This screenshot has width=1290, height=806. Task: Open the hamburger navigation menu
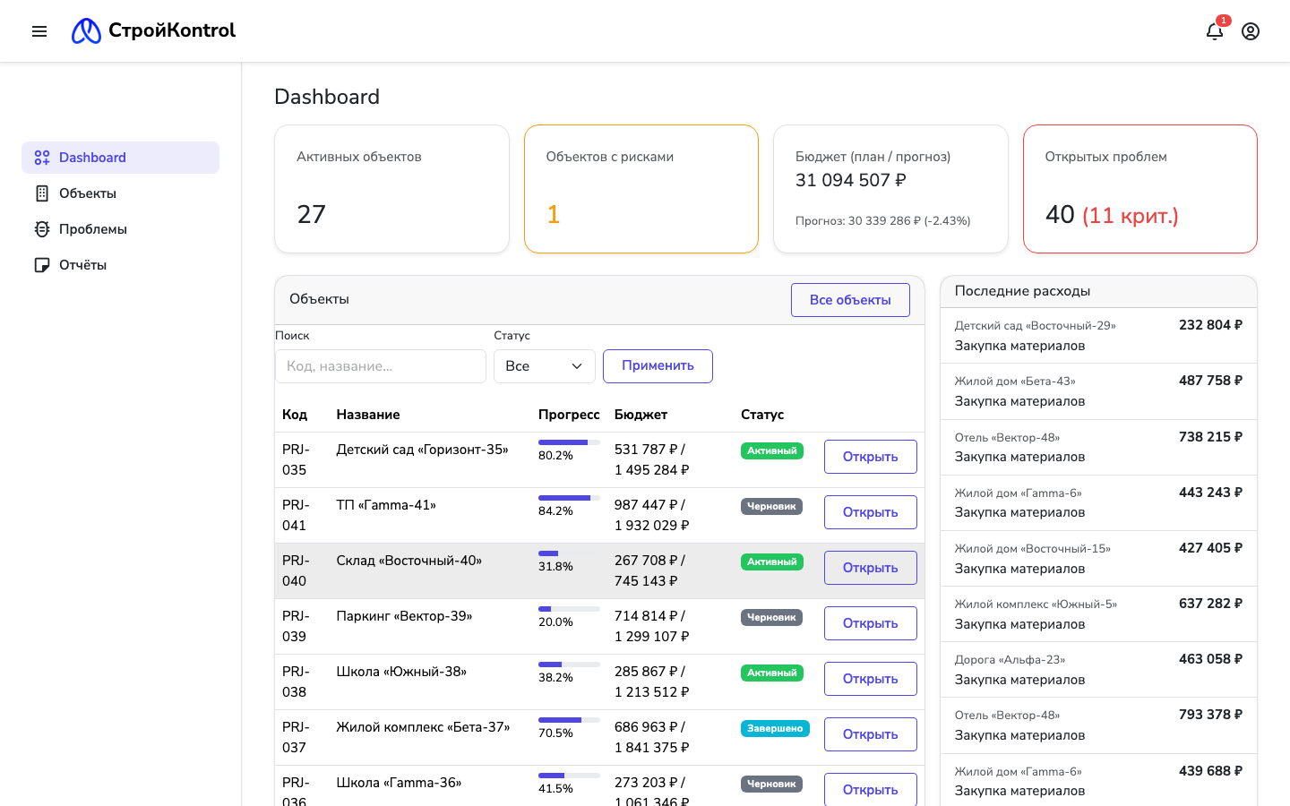pos(39,31)
